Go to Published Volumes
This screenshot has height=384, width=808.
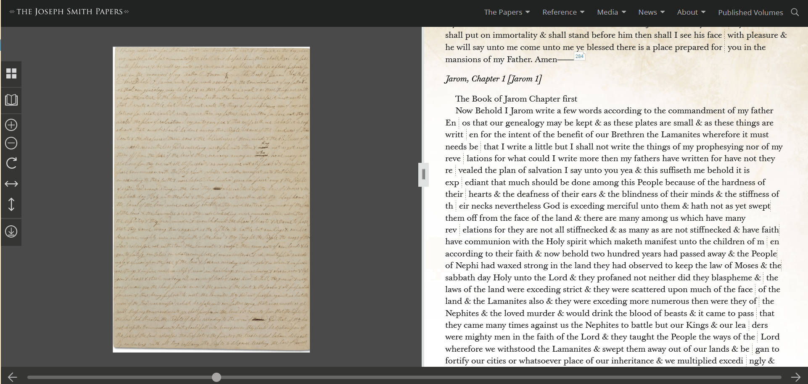point(750,13)
